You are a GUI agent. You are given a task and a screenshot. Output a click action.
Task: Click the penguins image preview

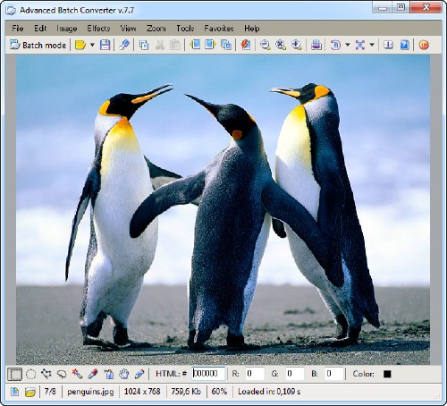[223, 209]
